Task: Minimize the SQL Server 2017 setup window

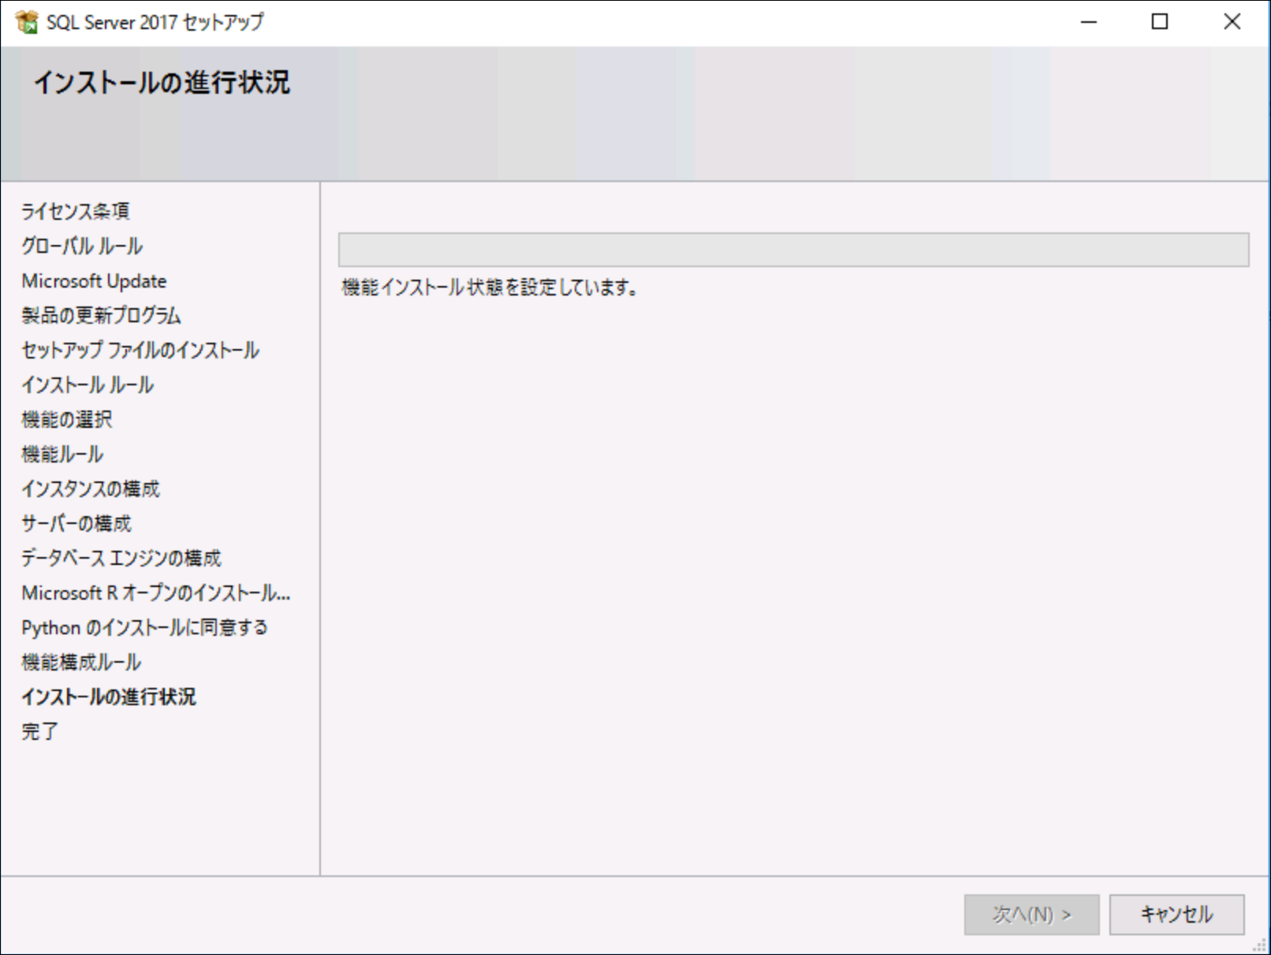Action: point(1089,22)
